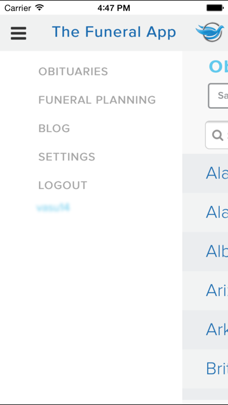Focus the obituary search field
Image resolution: width=228 pixels, height=405 pixels.
pos(216,135)
